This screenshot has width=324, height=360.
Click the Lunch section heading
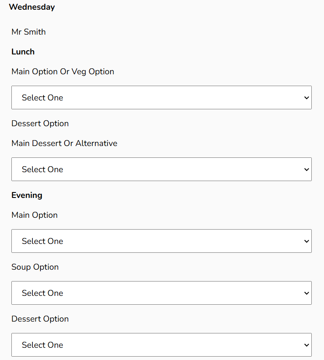tap(23, 51)
